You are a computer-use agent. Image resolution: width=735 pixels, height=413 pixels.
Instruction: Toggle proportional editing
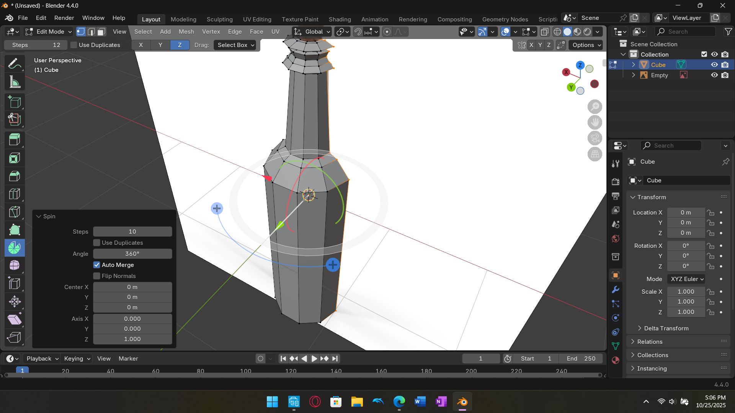tap(387, 32)
